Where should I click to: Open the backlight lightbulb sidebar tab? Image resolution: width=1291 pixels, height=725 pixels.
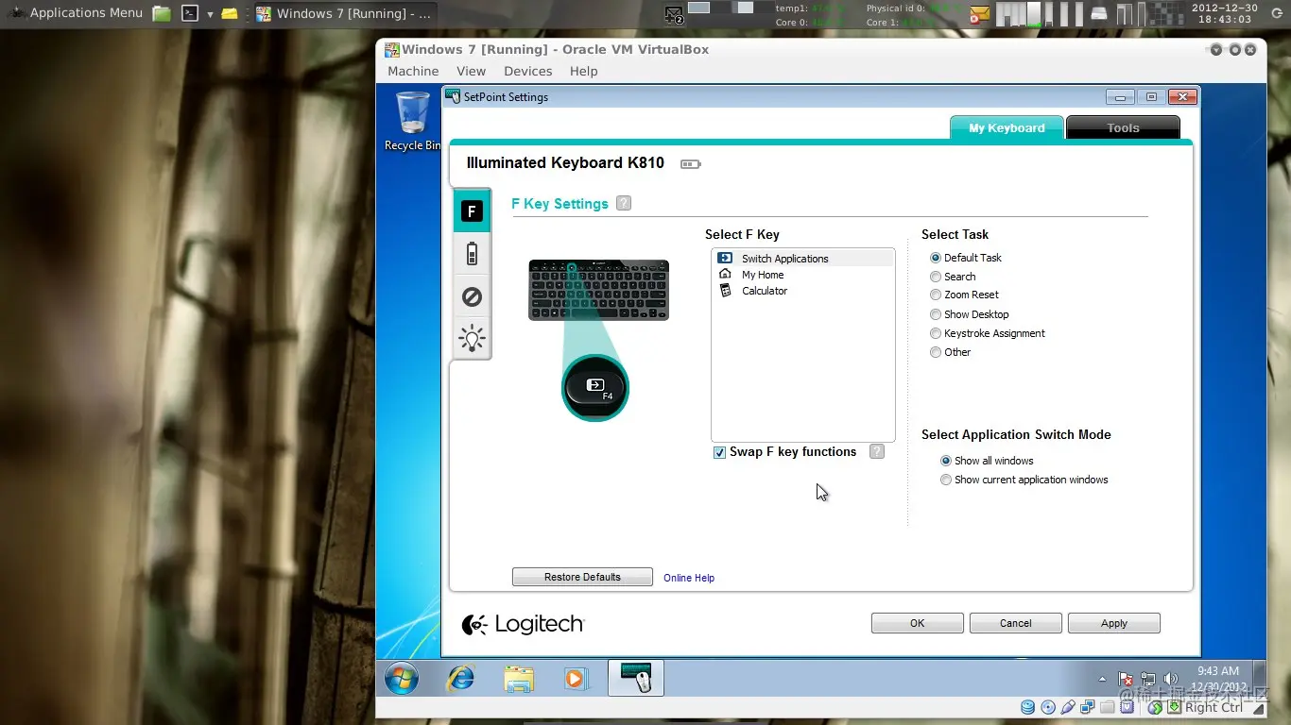point(472,338)
